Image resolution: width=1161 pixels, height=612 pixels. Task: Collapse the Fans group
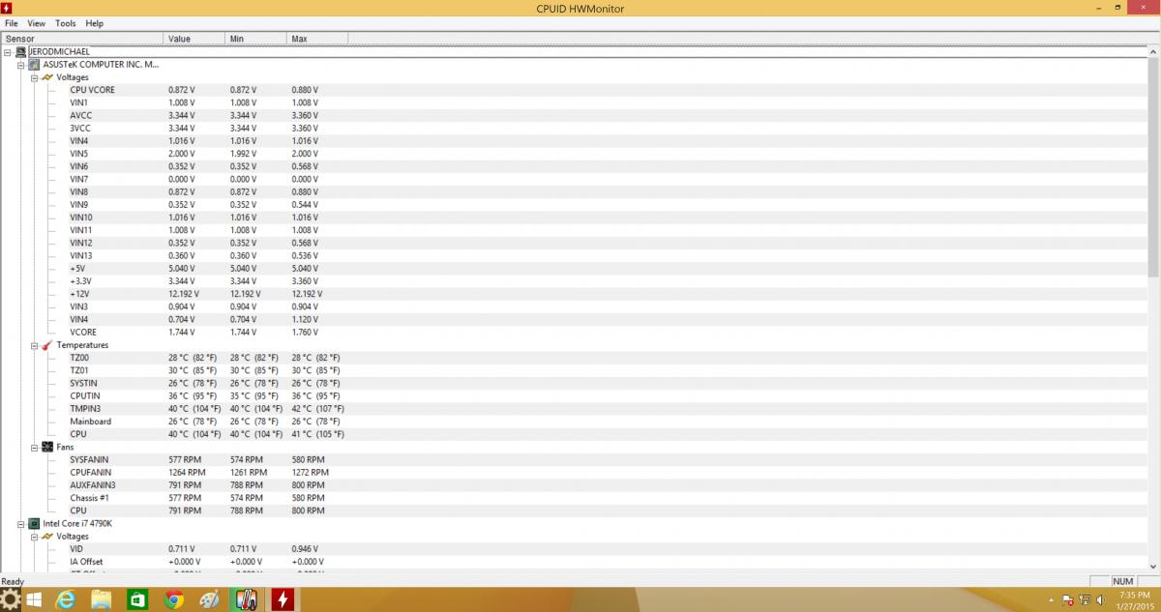(x=35, y=447)
